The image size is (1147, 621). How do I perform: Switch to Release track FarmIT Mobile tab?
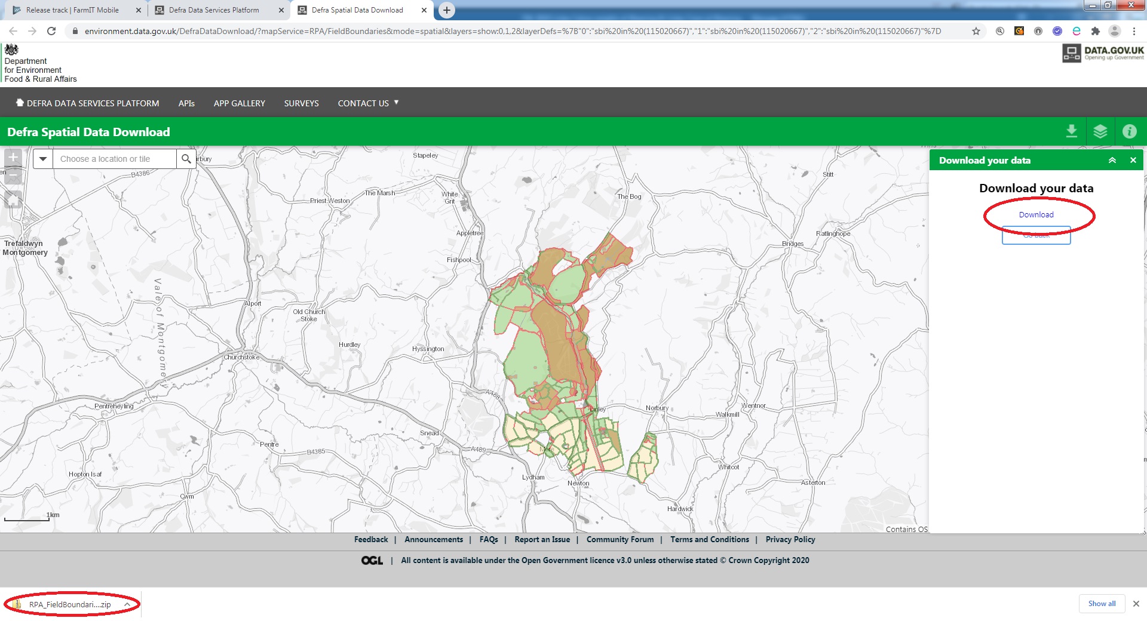point(72,10)
